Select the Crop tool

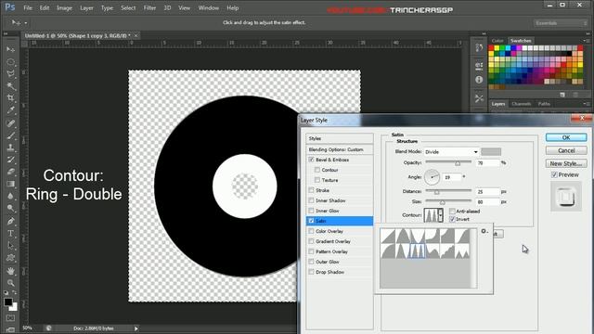pyautogui.click(x=10, y=98)
